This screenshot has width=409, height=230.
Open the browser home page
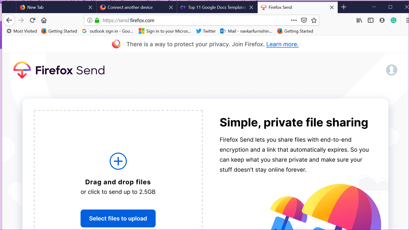pyautogui.click(x=44, y=20)
